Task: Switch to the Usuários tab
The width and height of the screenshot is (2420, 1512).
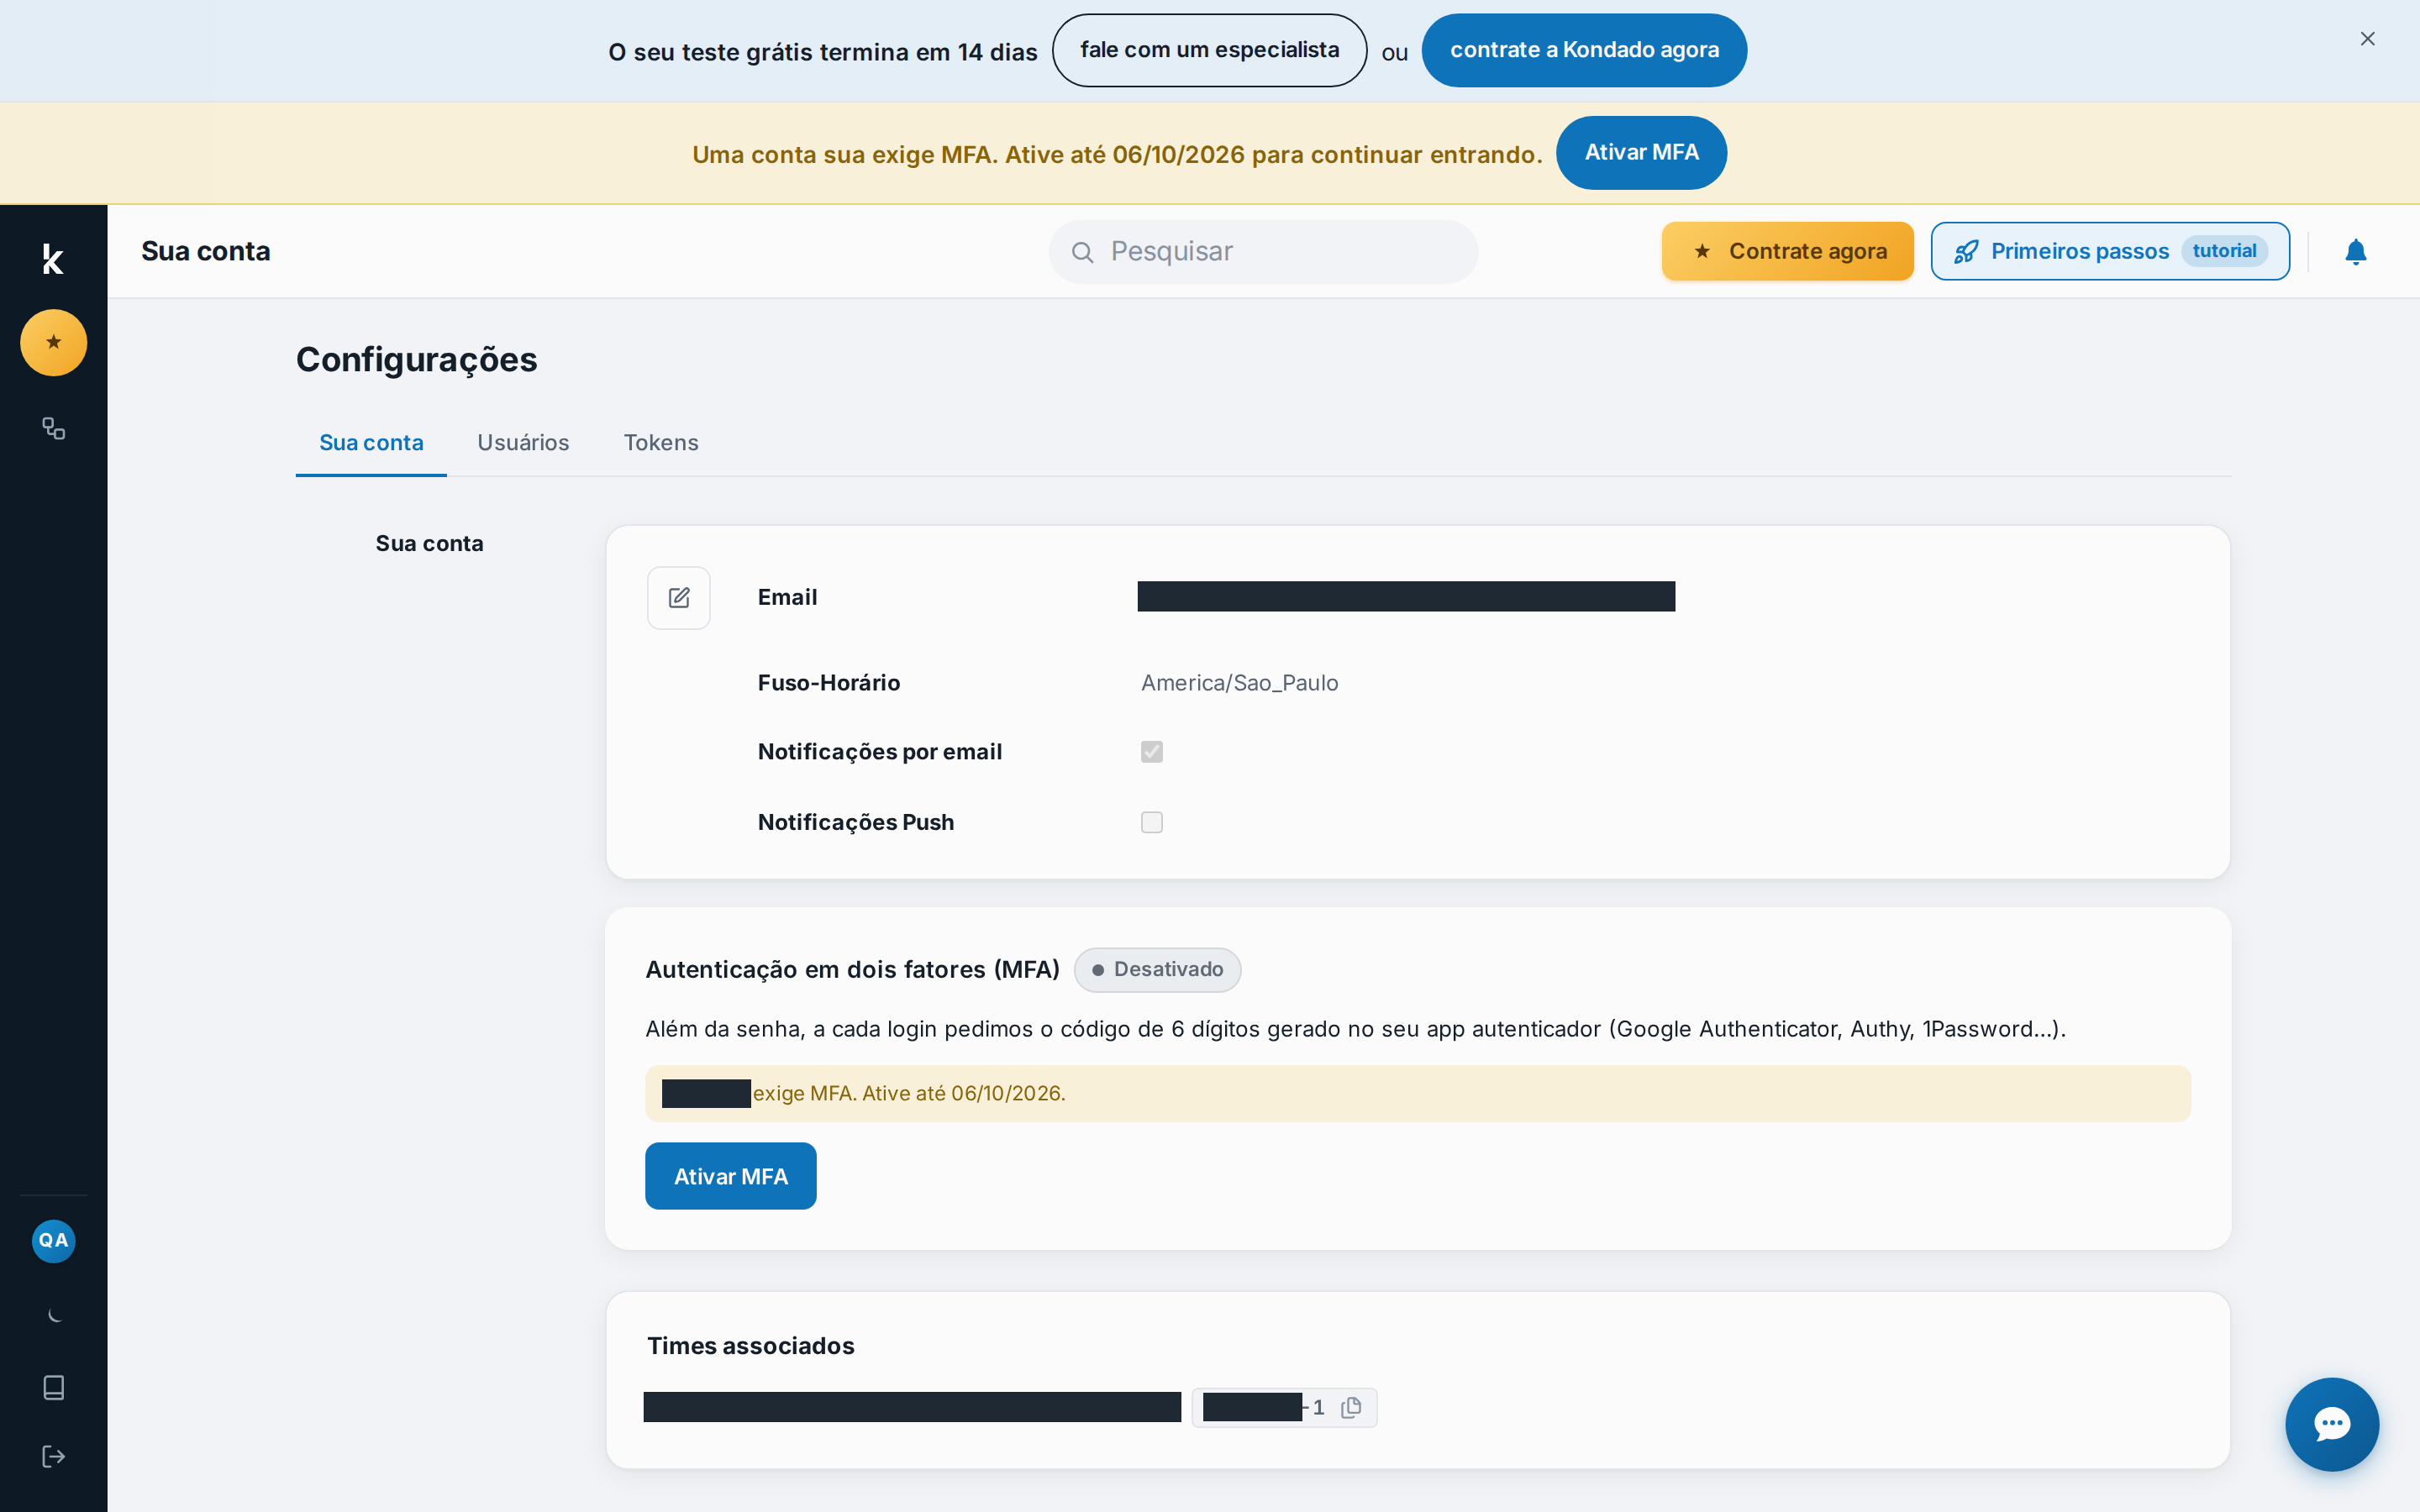Action: click(x=523, y=442)
